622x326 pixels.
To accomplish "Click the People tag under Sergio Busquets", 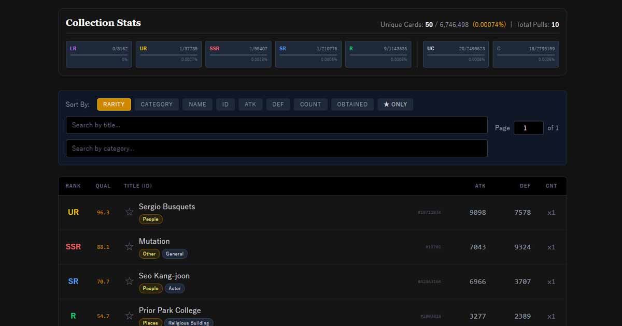I will [x=151, y=219].
